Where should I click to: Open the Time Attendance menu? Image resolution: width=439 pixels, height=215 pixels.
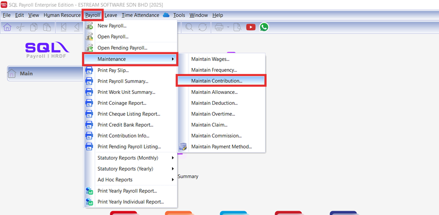140,15
